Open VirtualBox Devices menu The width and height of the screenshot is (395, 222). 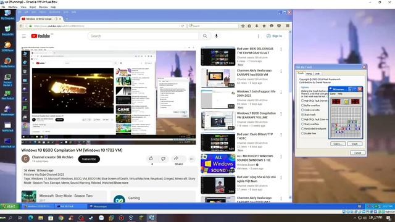43,7
